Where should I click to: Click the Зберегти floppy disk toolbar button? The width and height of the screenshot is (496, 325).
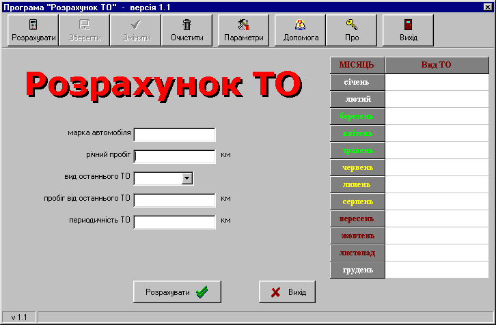click(x=85, y=30)
